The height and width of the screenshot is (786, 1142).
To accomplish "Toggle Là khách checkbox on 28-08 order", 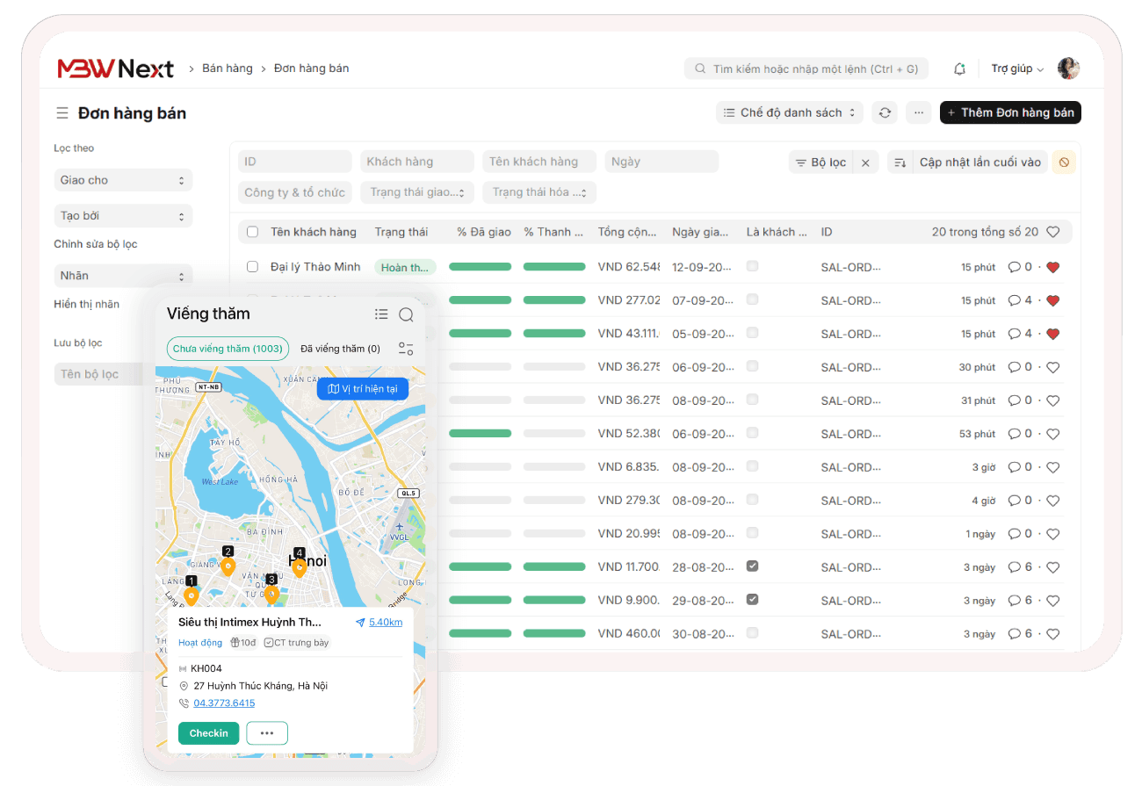I will coord(752,566).
